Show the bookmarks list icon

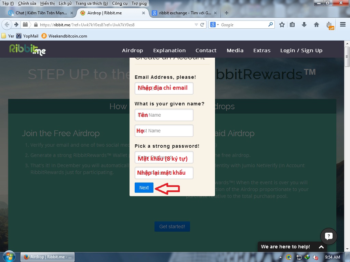tap(292, 25)
